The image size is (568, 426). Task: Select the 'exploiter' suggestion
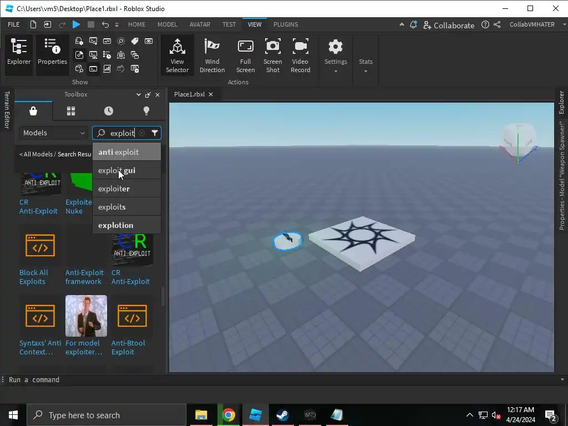[127, 189]
